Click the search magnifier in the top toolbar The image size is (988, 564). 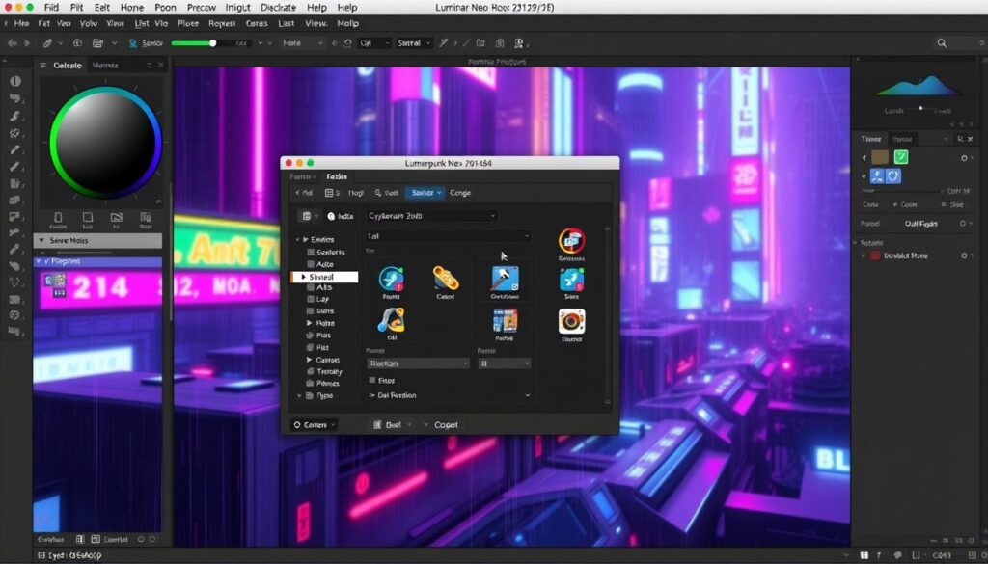tap(942, 42)
